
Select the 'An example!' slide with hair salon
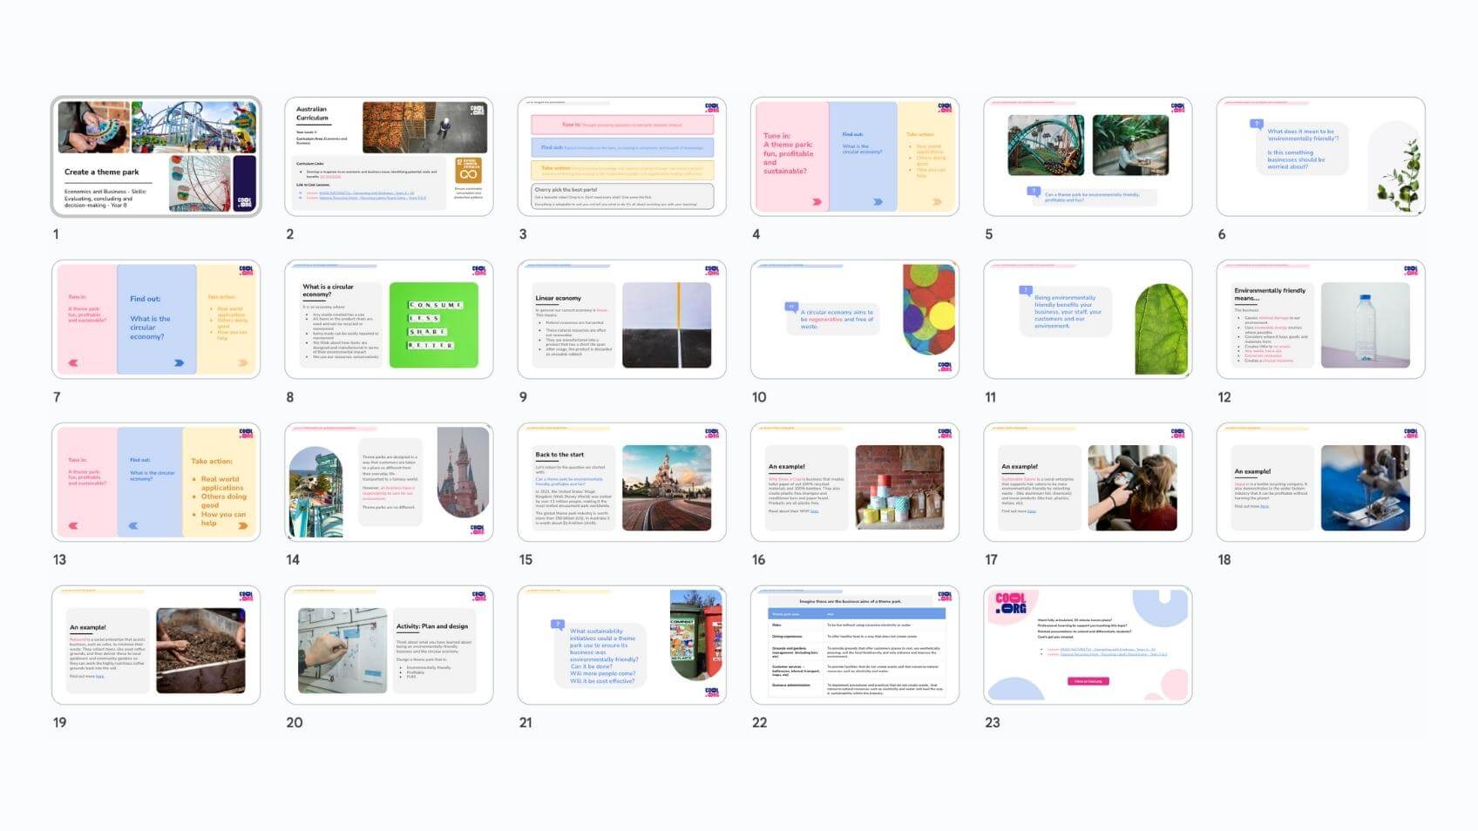point(1088,483)
